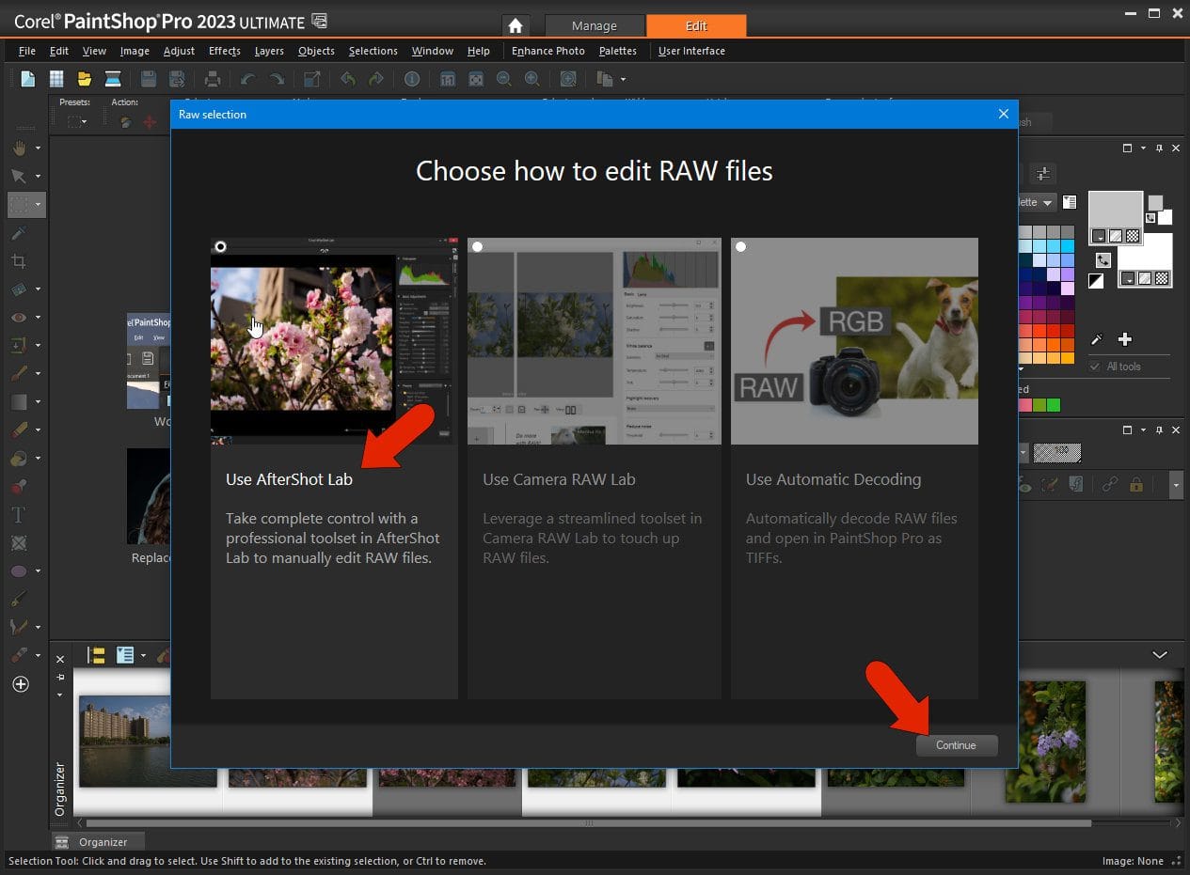Select the Pan tool in the tools toolbar
The image size is (1190, 875).
19,148
